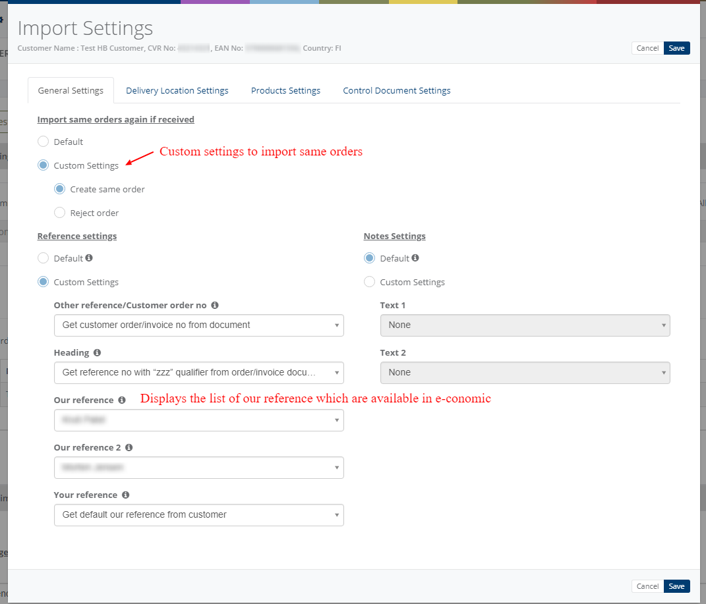Click the 'Reference settings' heading
Image resolution: width=706 pixels, height=604 pixels.
click(77, 236)
